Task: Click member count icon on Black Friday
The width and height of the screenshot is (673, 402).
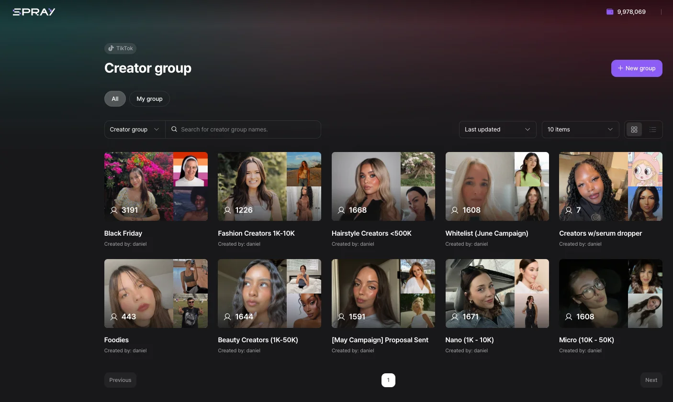Action: 114,210
